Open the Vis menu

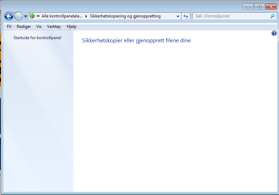39,27
